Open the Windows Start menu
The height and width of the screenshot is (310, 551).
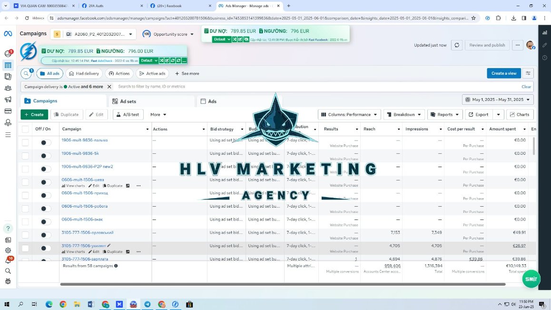point(7,304)
